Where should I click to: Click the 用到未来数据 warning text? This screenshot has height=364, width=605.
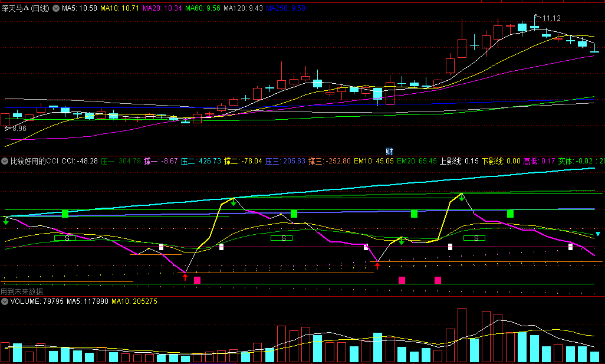point(22,291)
